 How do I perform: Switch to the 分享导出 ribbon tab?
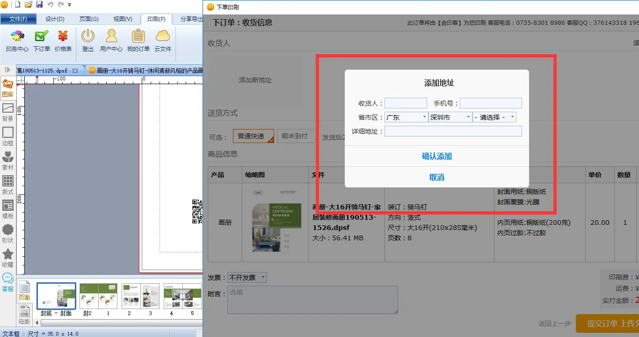point(191,19)
